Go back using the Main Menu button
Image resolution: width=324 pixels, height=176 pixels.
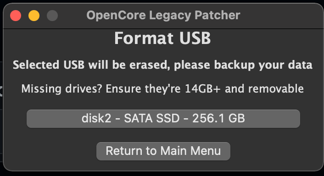163,151
